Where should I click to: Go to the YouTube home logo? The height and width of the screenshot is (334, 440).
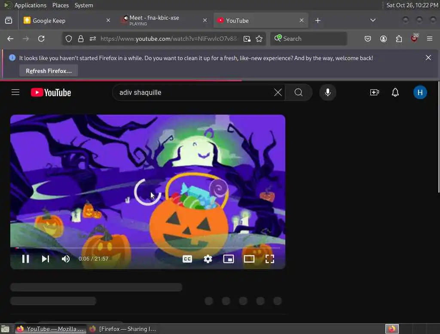pos(51,92)
